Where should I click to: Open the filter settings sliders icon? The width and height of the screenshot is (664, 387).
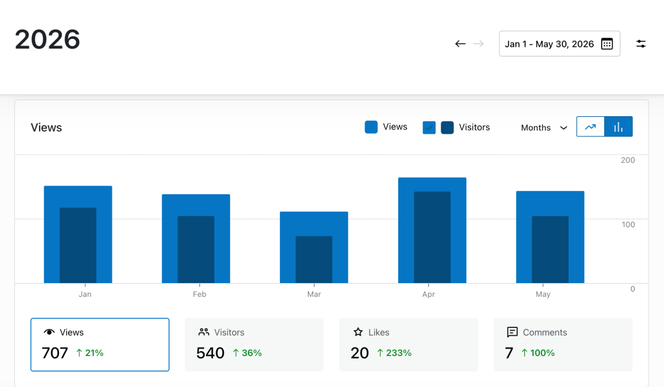[641, 44]
